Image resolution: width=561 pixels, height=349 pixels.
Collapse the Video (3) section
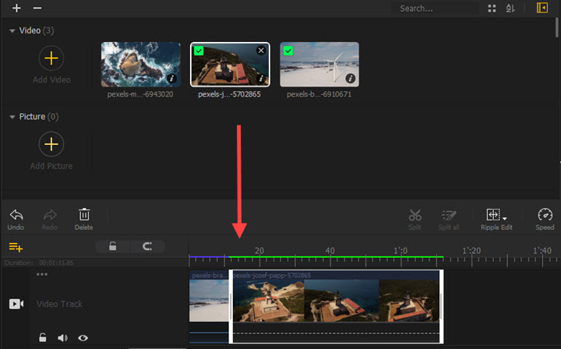12,30
